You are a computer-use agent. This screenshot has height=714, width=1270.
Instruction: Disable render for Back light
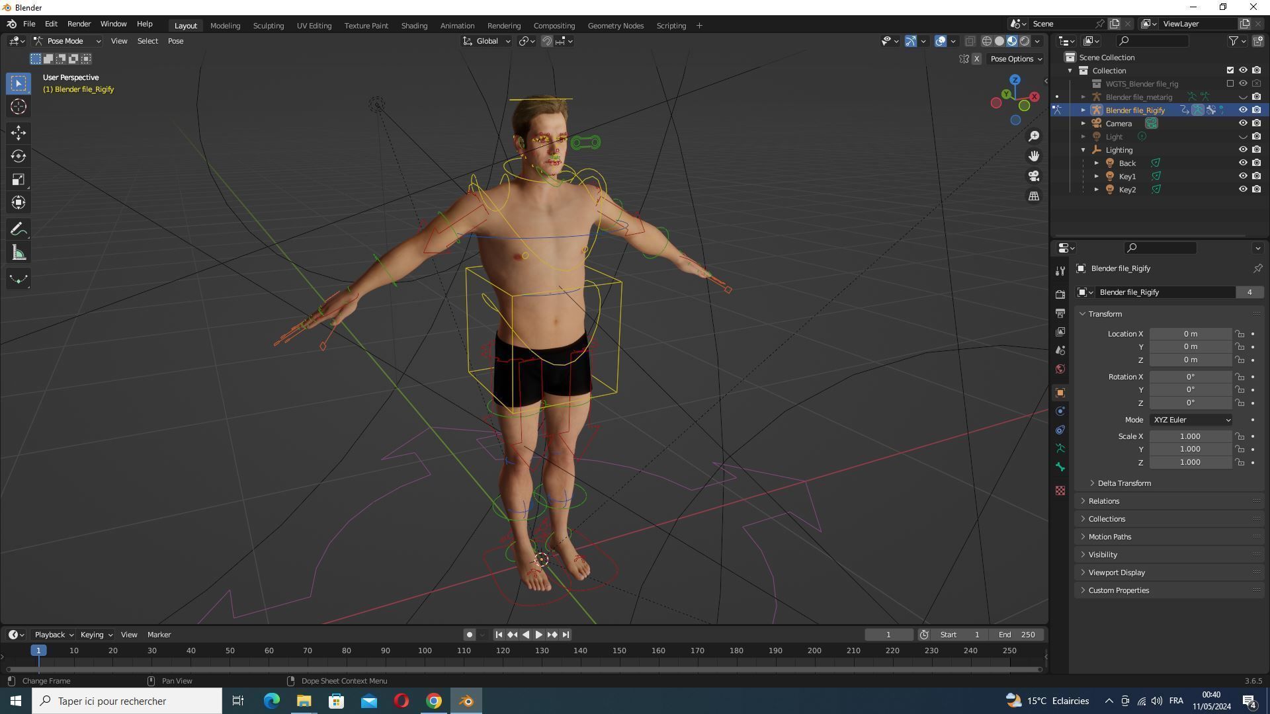point(1256,163)
